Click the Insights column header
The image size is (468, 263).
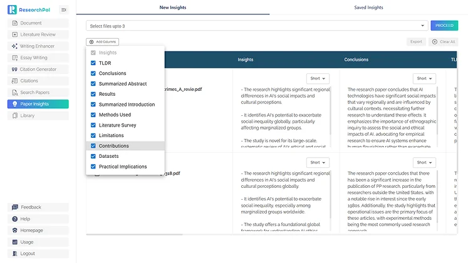[x=246, y=59]
